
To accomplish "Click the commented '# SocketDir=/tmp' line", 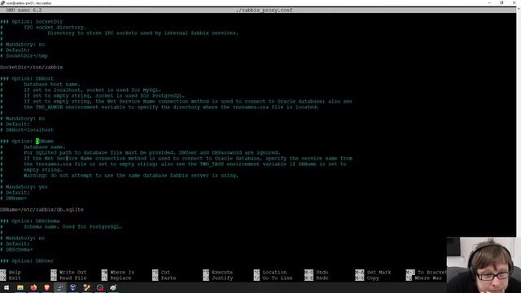I will point(24,56).
